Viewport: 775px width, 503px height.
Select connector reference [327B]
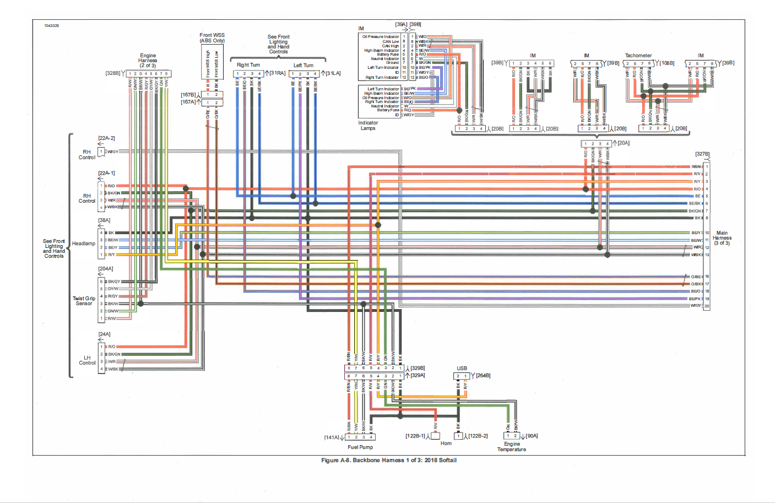[x=702, y=154]
